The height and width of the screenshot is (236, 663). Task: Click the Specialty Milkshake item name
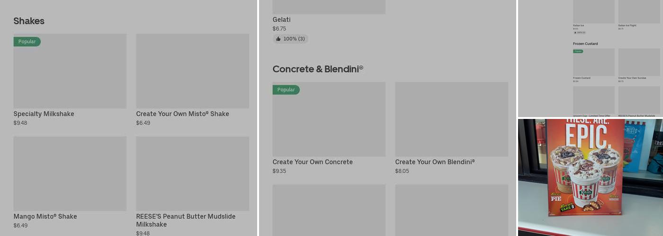click(44, 114)
